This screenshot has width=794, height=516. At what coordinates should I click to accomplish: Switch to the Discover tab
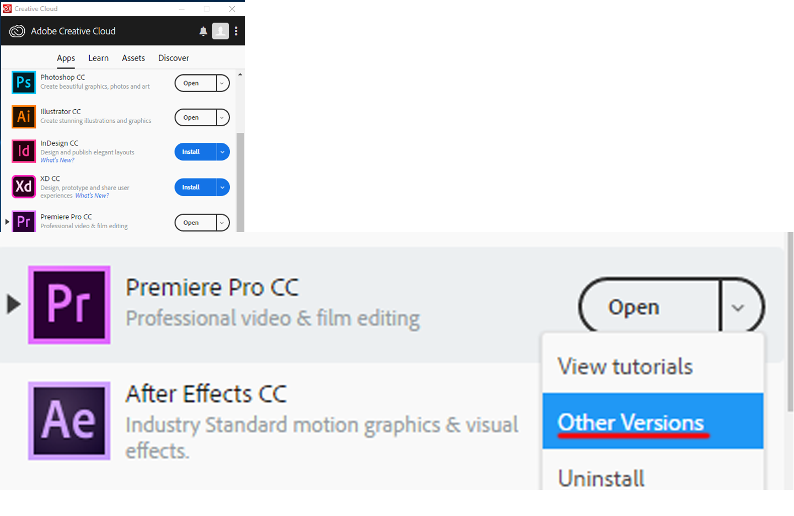173,58
